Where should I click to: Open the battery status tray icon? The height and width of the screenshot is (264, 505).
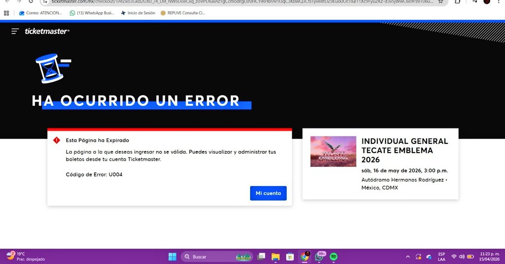[x=470, y=257]
